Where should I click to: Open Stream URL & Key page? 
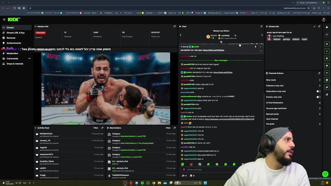click(x=17, y=33)
